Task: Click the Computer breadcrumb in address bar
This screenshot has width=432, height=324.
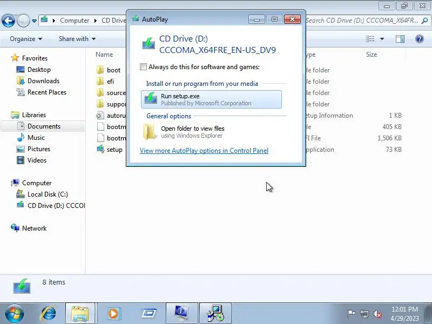Action: tap(75, 21)
